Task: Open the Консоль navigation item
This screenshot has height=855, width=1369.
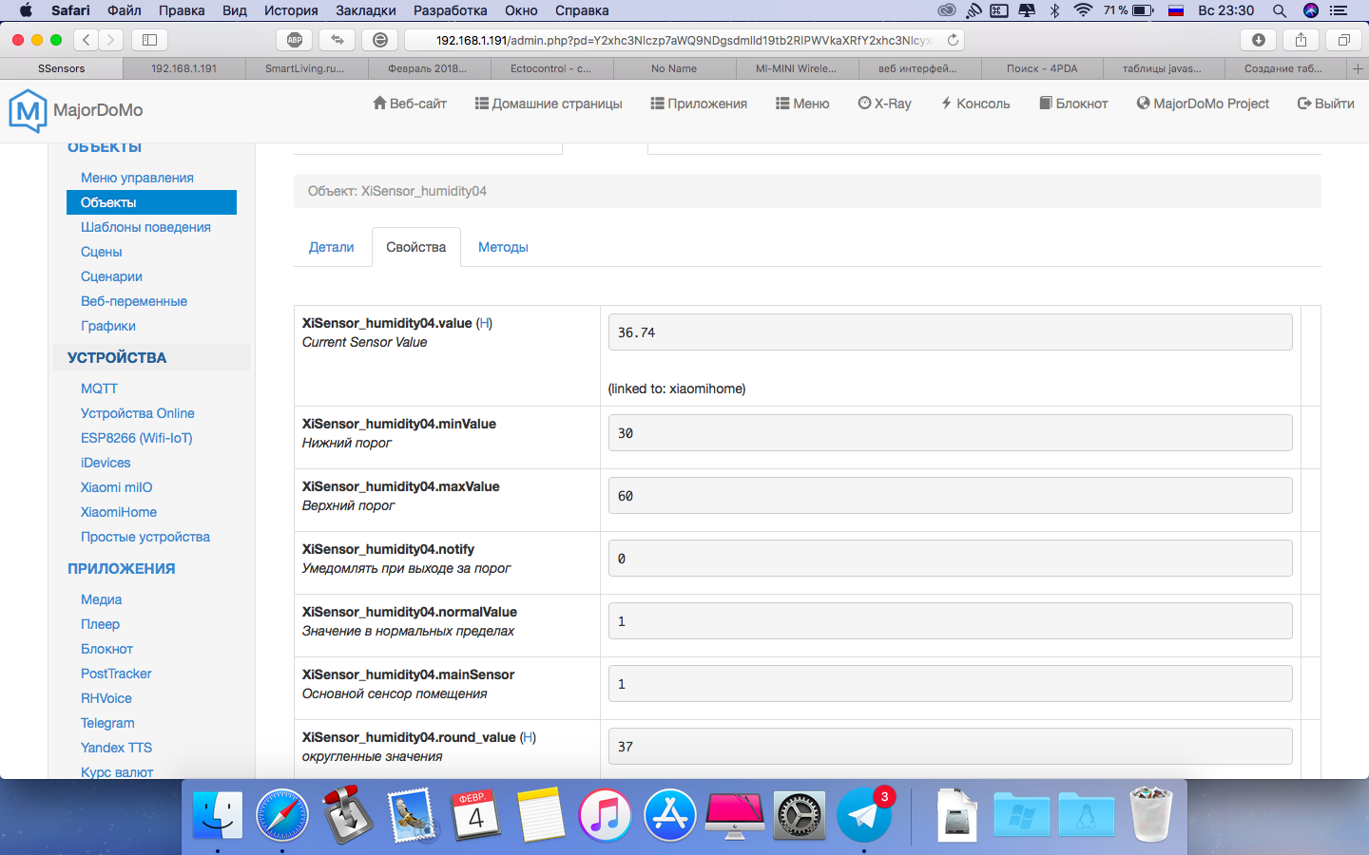Action: (975, 104)
